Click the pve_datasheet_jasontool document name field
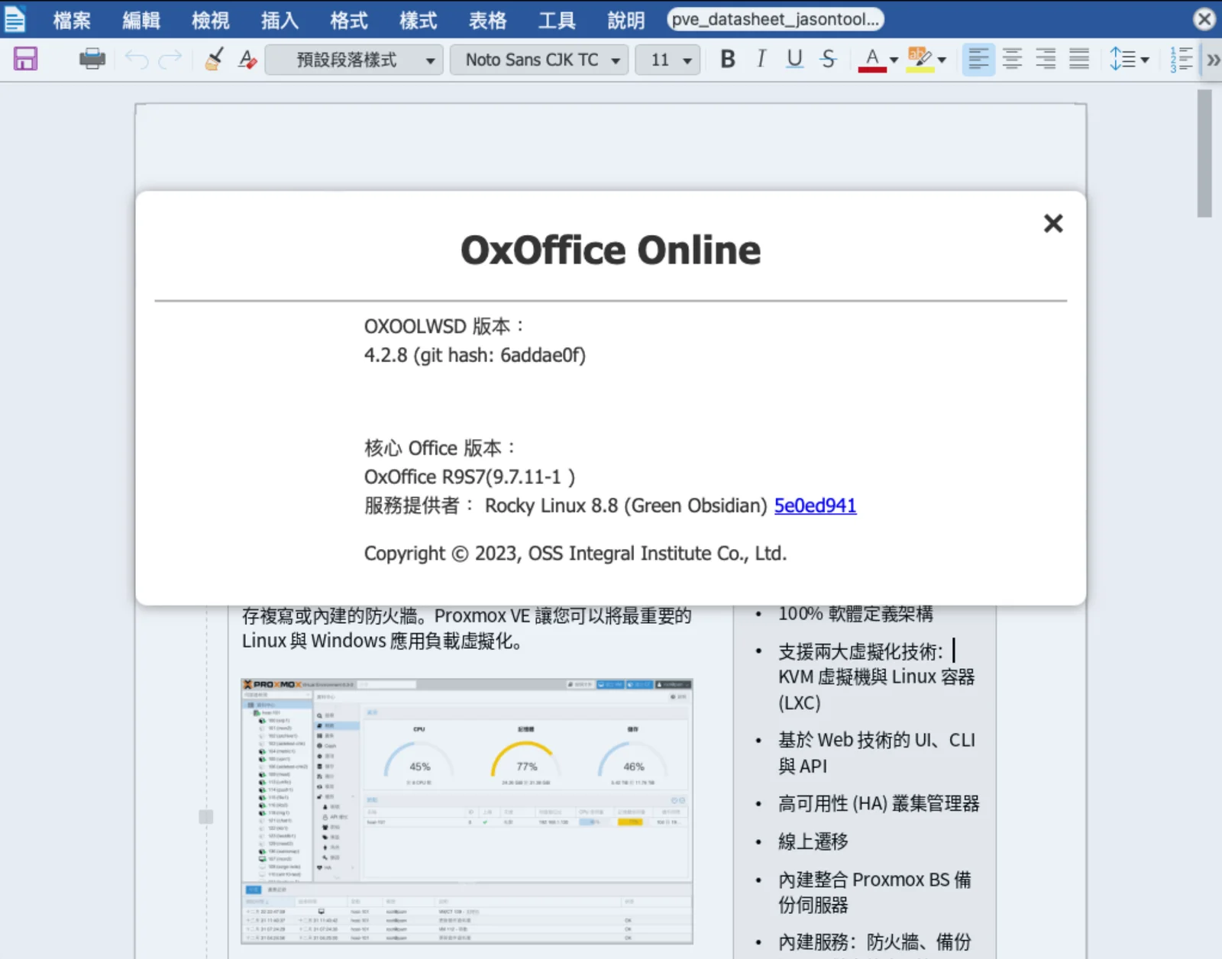Viewport: 1222px width, 959px height. click(x=775, y=19)
